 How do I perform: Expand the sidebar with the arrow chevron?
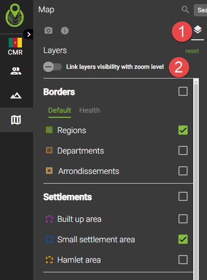(29, 34)
